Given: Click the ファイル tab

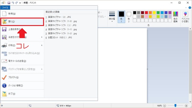Looking at the screenshot, I should tap(5, 8).
